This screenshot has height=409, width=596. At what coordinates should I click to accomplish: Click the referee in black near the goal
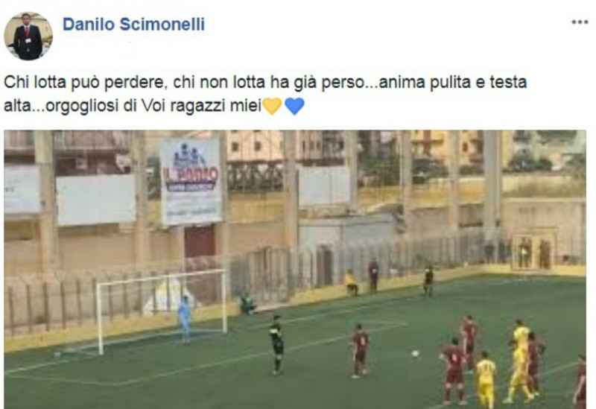tap(276, 344)
